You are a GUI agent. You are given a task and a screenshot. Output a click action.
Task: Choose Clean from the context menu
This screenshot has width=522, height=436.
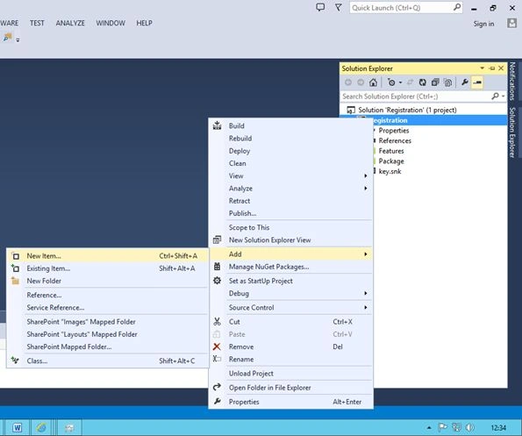pyautogui.click(x=290, y=163)
